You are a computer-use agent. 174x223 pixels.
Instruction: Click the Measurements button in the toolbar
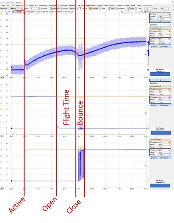[91, 5]
